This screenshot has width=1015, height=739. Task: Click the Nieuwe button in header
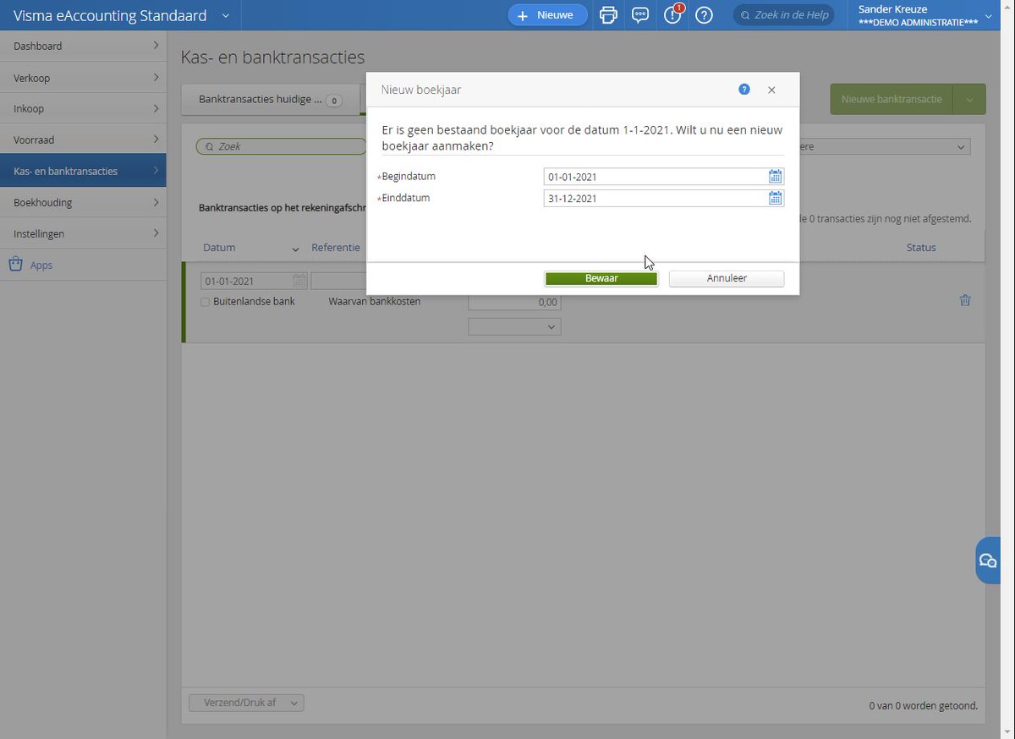(547, 15)
